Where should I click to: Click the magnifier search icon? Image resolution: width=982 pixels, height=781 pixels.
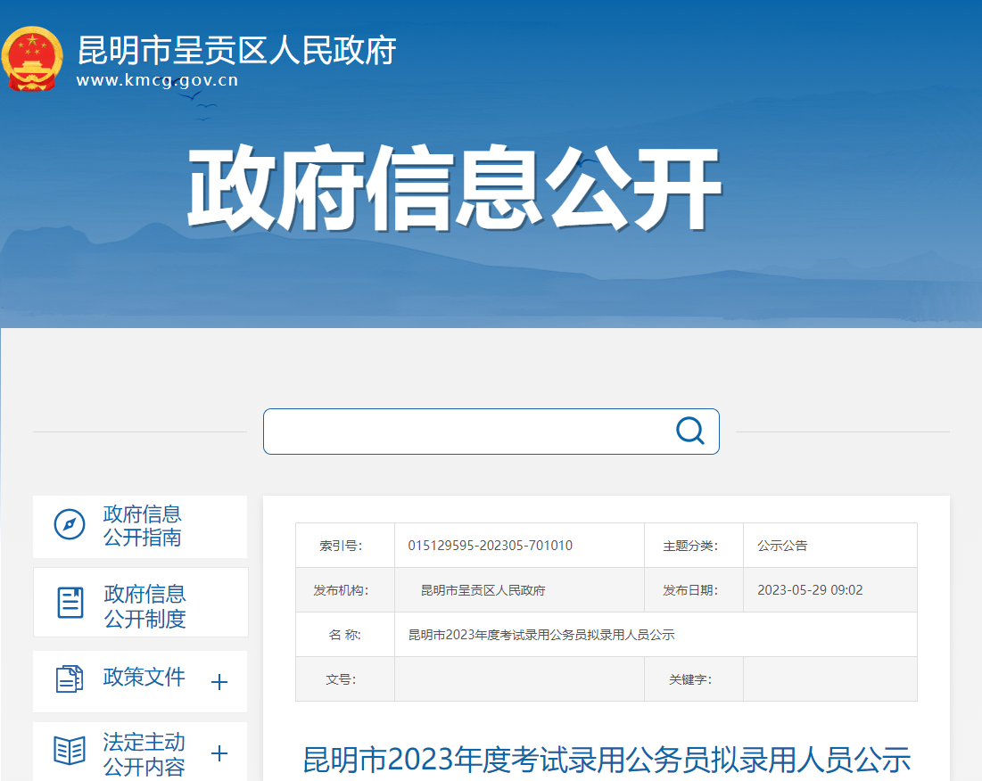point(689,431)
